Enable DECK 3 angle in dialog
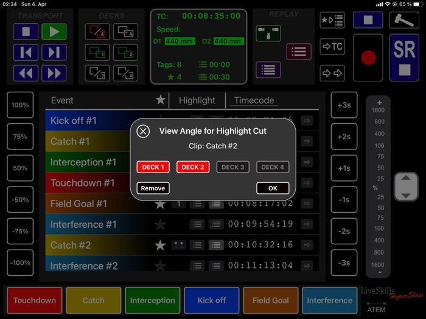 [233, 167]
